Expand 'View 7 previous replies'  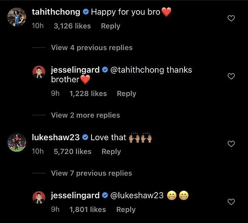click(x=92, y=173)
